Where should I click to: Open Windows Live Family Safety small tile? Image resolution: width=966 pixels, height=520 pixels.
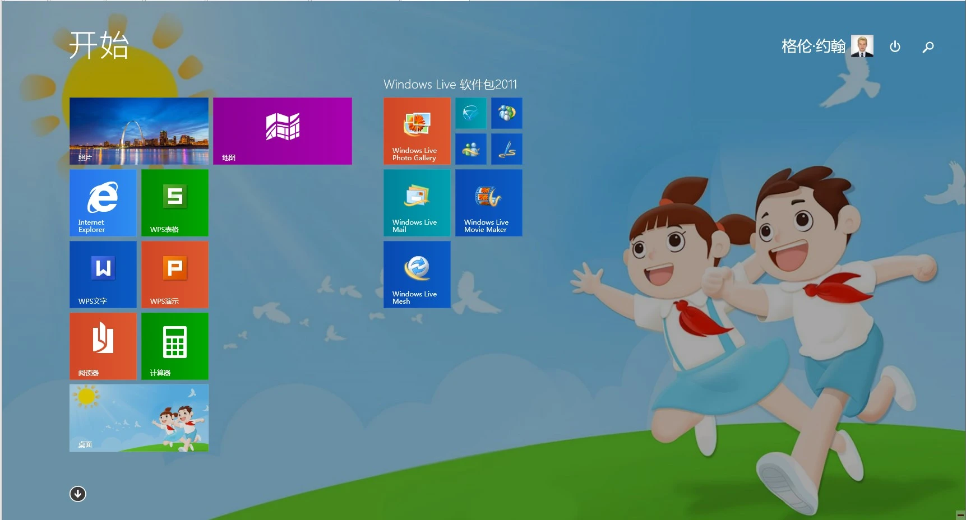tap(507, 113)
